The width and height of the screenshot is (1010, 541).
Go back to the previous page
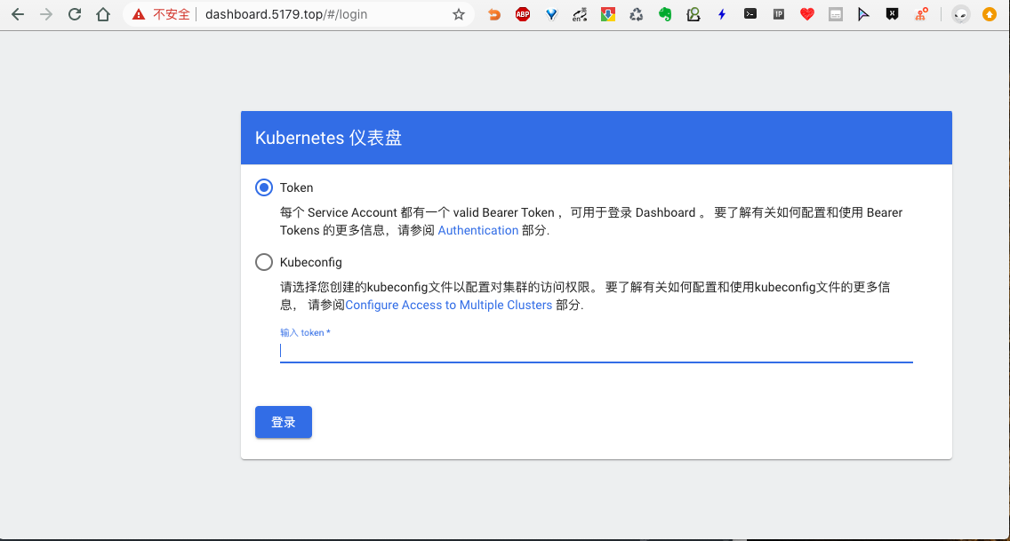coord(18,14)
